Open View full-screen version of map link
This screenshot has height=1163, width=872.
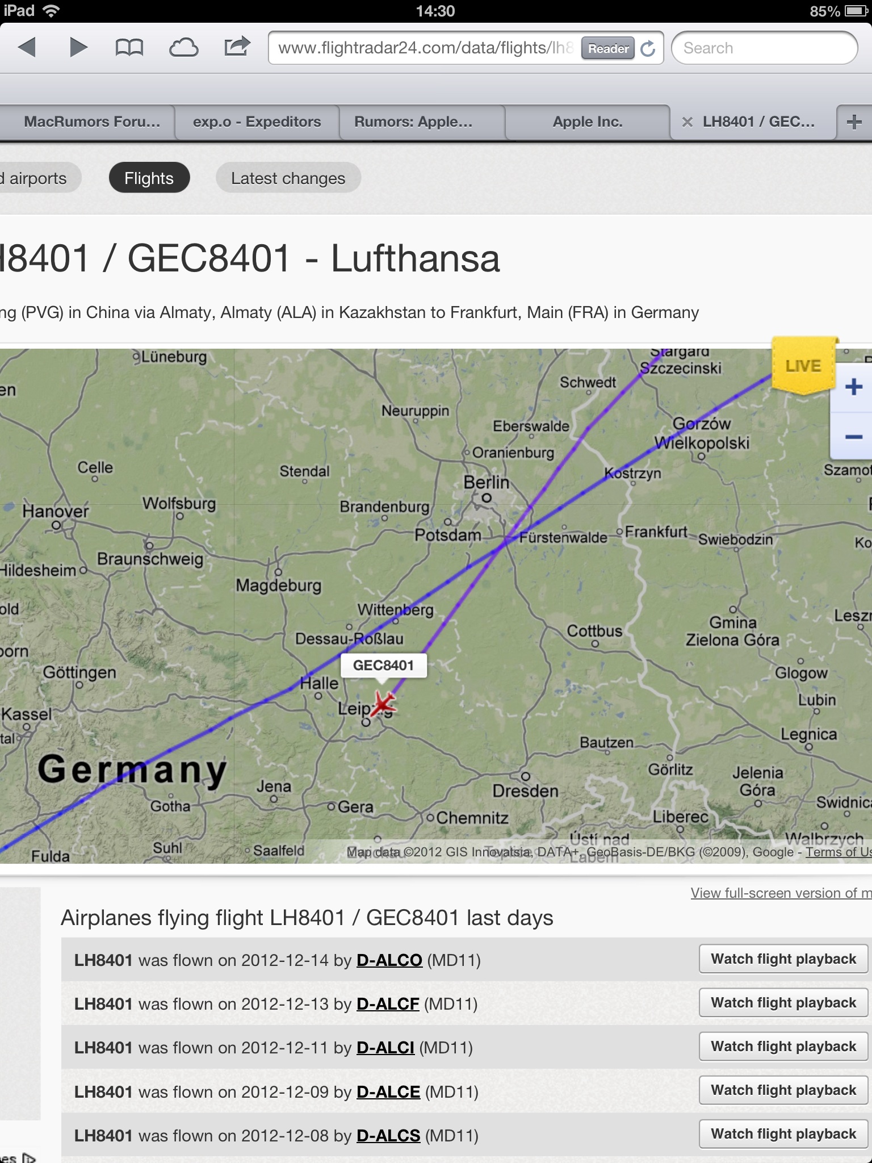pyautogui.click(x=781, y=893)
